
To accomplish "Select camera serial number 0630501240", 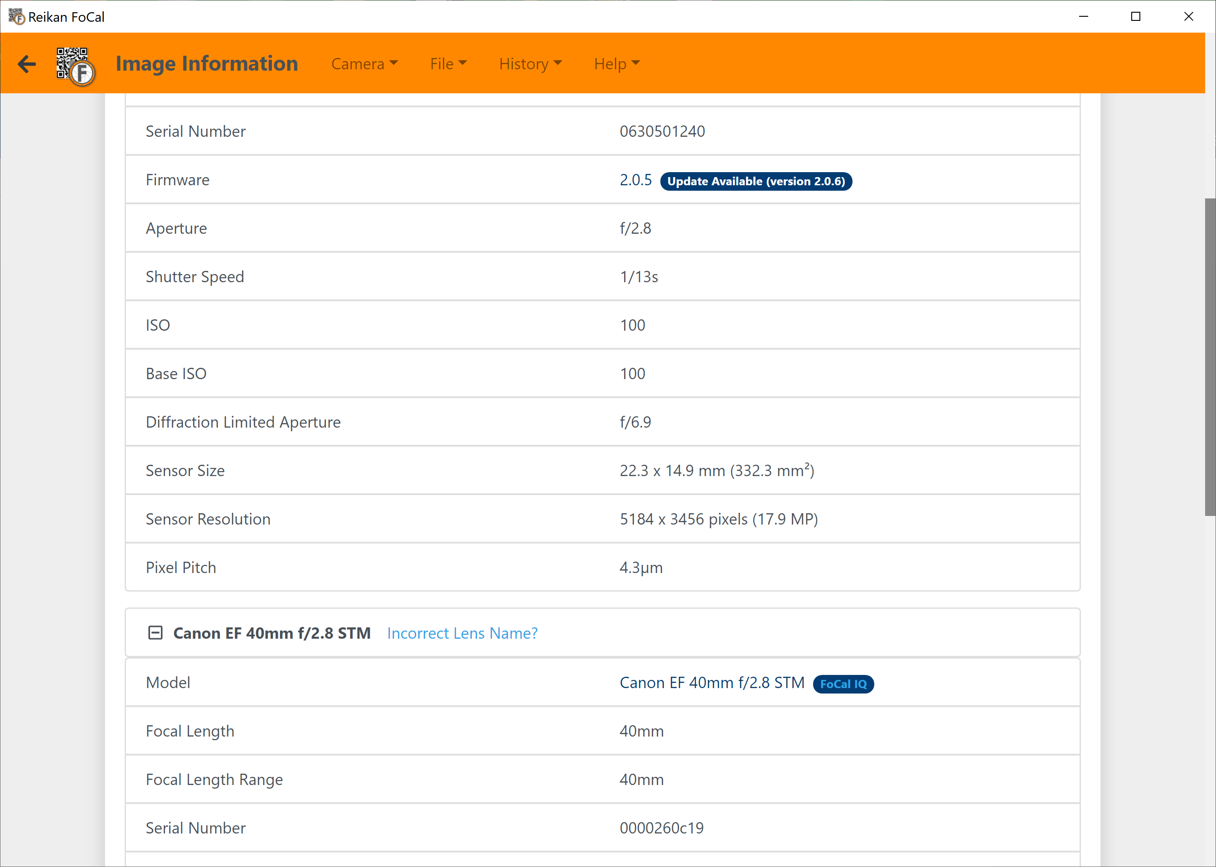I will click(x=662, y=131).
